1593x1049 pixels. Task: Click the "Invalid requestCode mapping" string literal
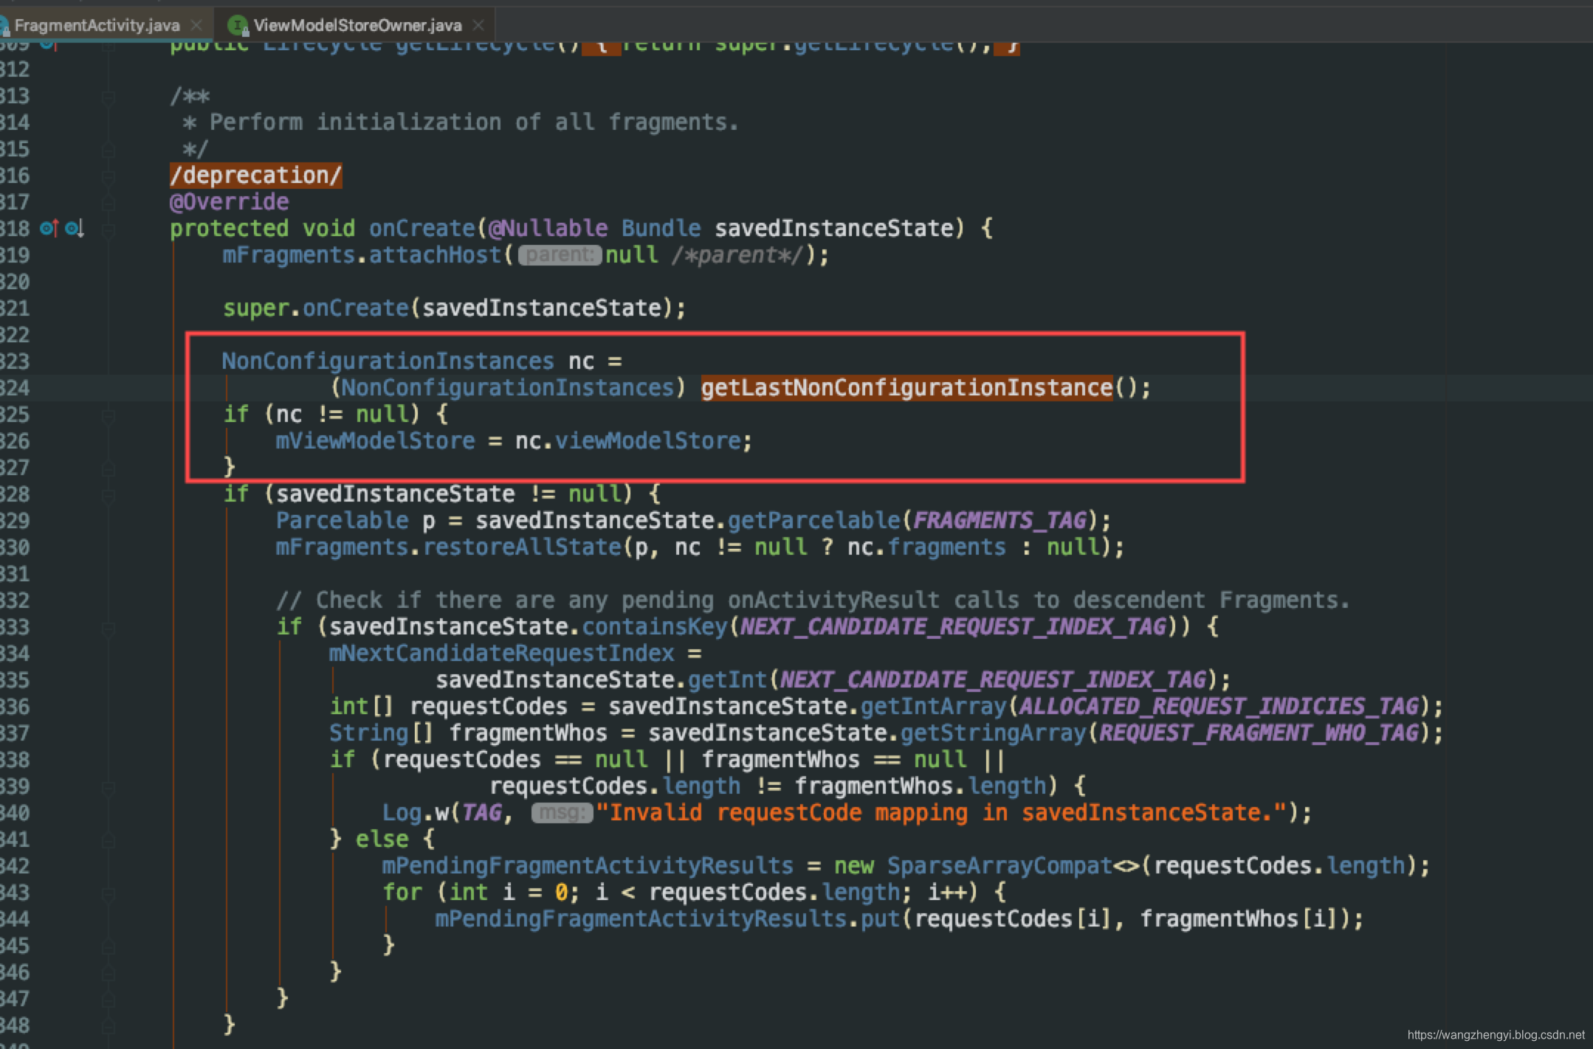pos(940,813)
